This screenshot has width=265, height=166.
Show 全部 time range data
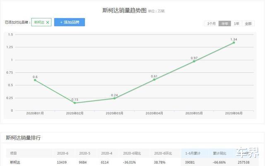point(248,23)
